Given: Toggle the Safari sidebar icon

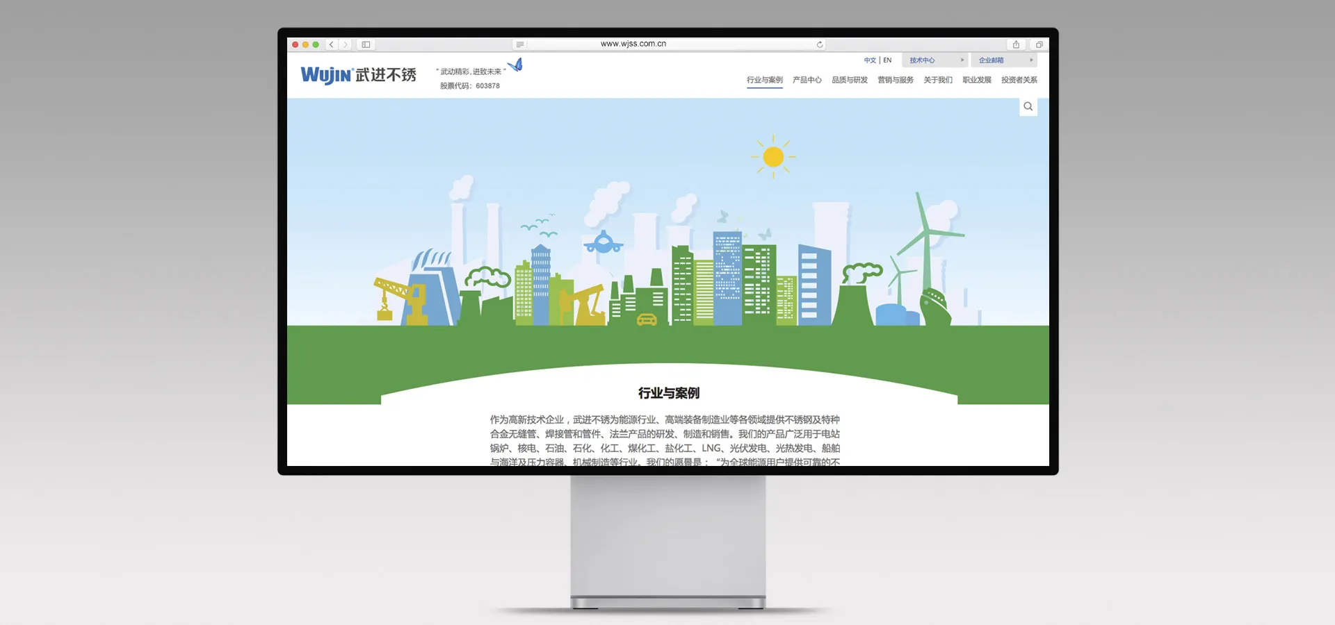Looking at the screenshot, I should pos(366,44).
